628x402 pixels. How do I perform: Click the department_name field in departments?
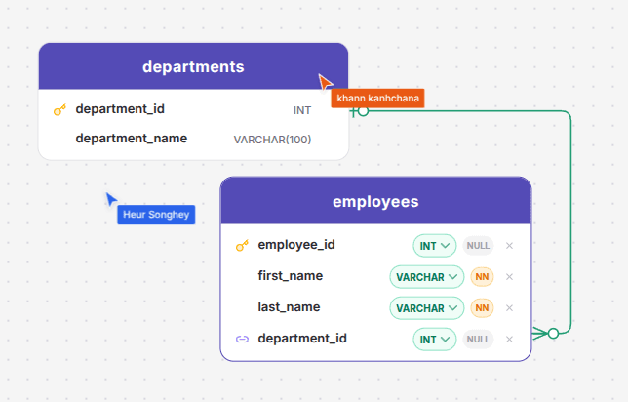(193, 140)
